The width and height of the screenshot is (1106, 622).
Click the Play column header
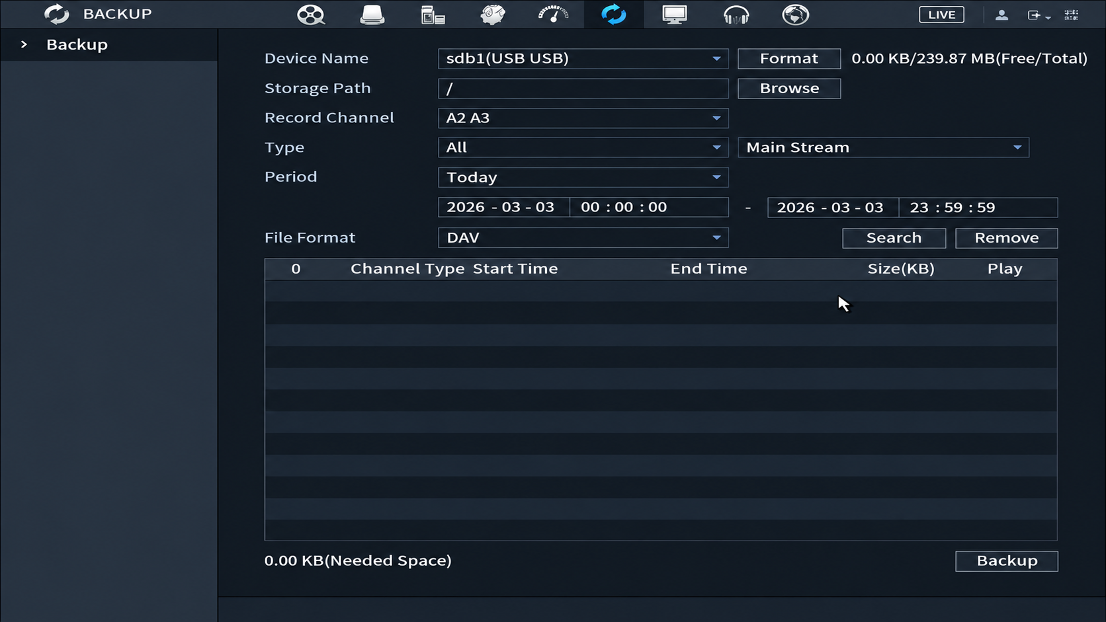[x=1005, y=268]
